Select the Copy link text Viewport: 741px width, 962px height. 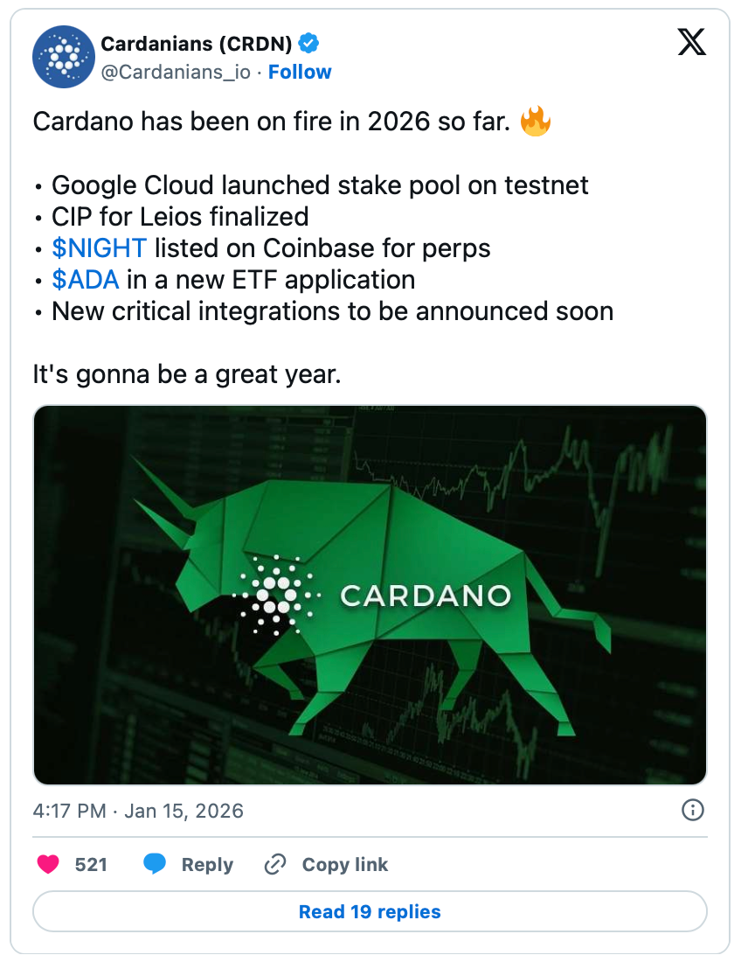pos(344,865)
